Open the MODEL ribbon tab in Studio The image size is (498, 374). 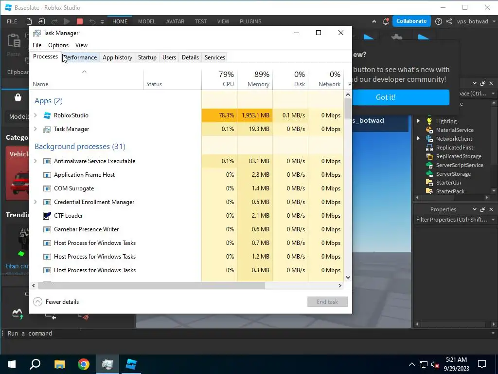146,21
